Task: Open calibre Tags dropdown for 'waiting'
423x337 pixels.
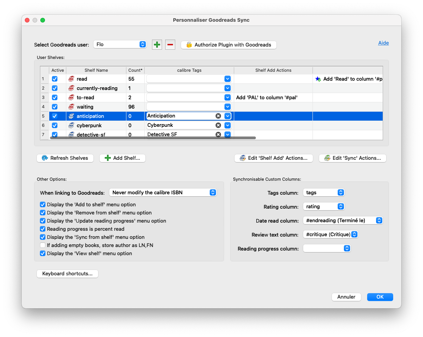Action: coord(228,107)
